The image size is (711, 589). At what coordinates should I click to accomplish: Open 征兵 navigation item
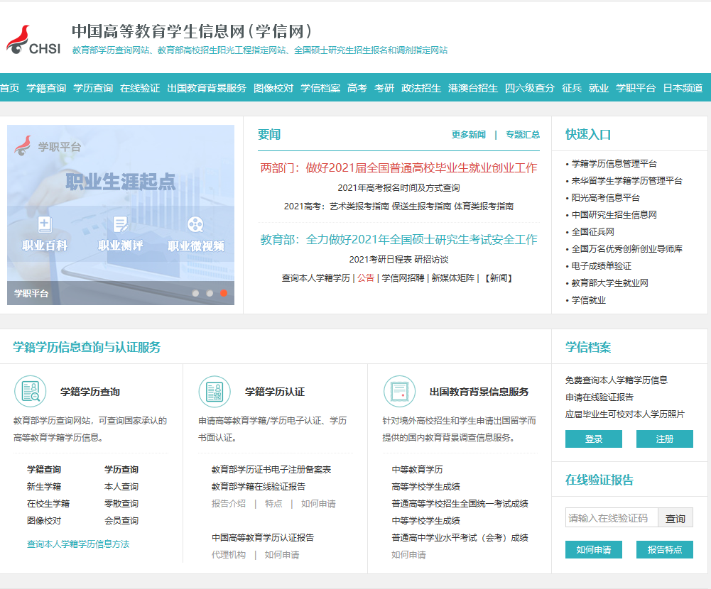point(572,88)
